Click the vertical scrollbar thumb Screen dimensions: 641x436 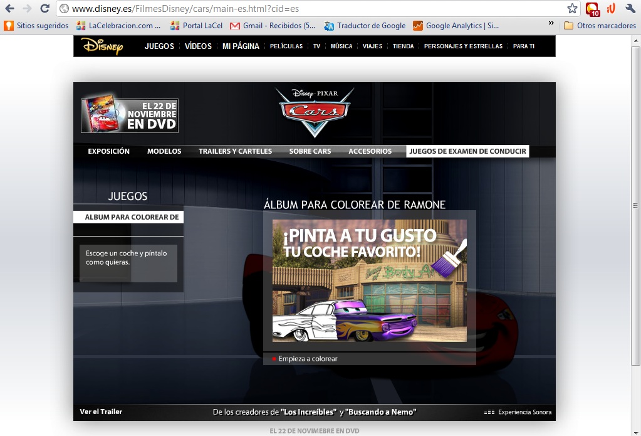tap(635, 205)
